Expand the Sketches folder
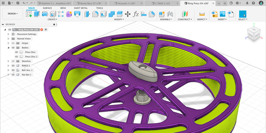266x133 pixels. (x=8, y=61)
